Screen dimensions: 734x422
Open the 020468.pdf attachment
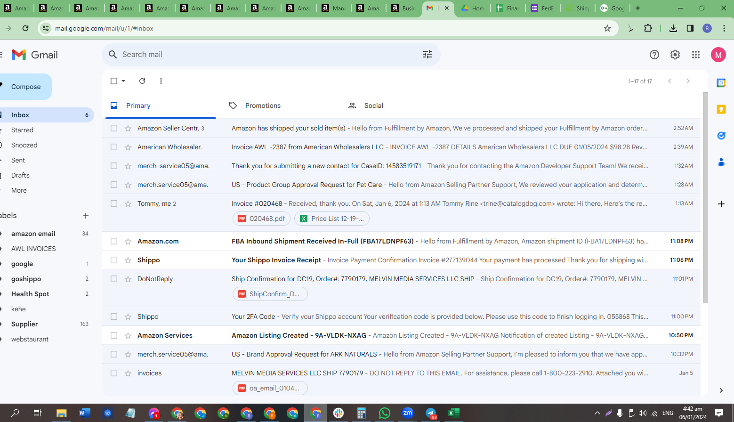(x=261, y=219)
